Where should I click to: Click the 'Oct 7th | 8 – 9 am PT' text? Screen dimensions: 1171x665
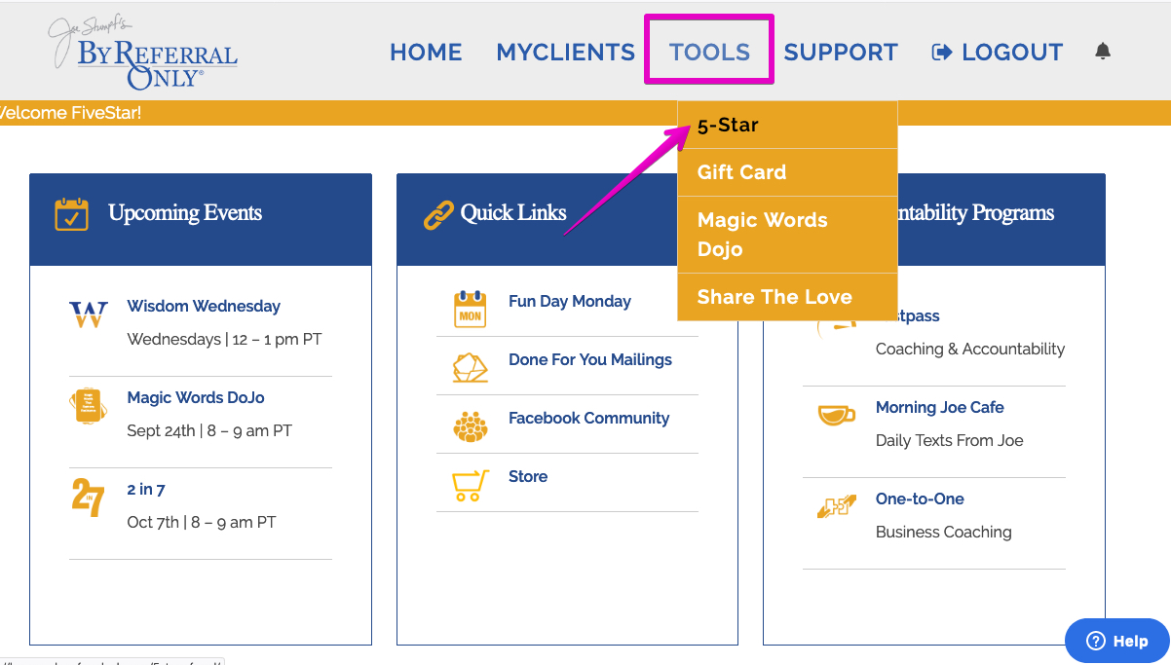202,522
